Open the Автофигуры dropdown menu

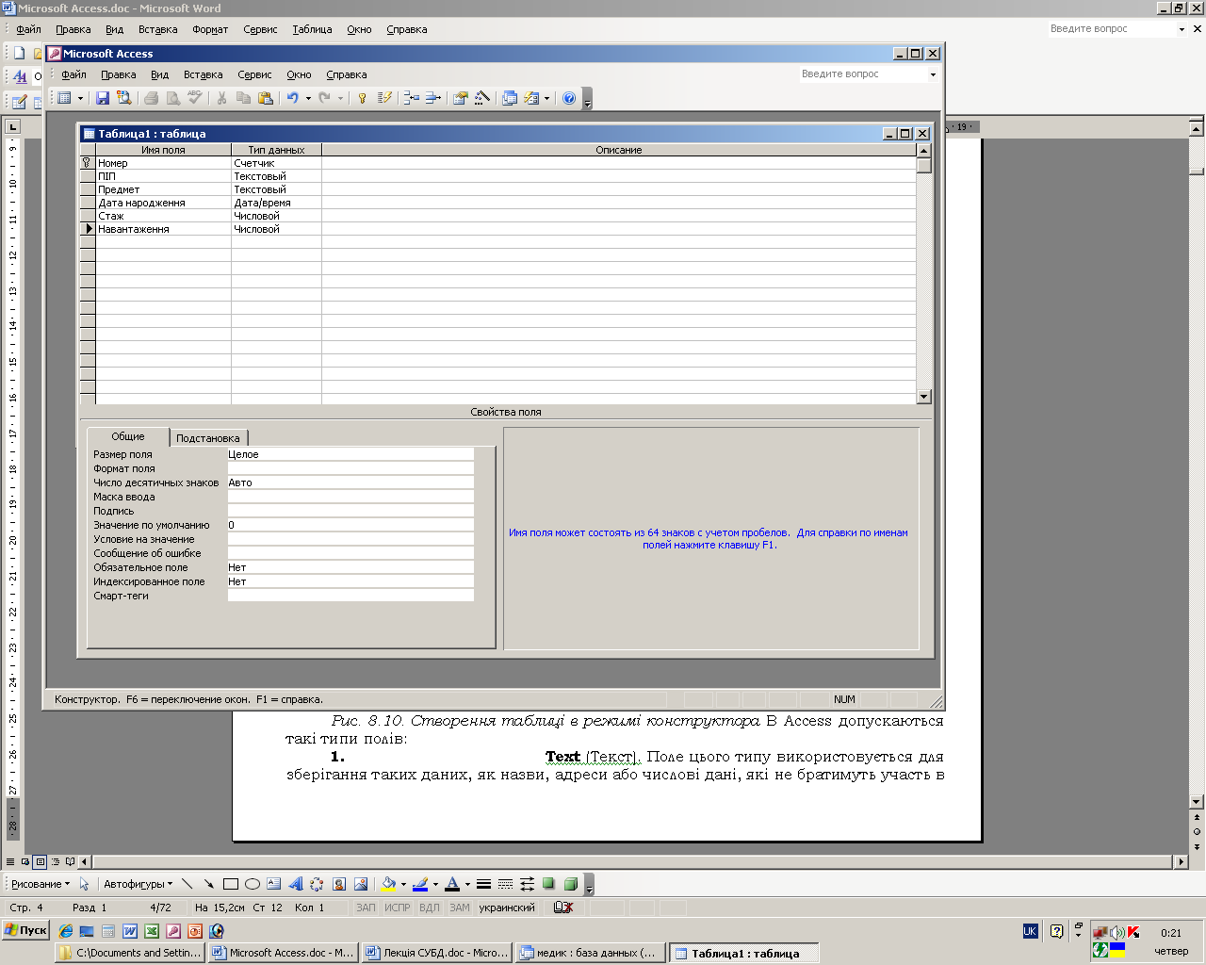(x=139, y=884)
